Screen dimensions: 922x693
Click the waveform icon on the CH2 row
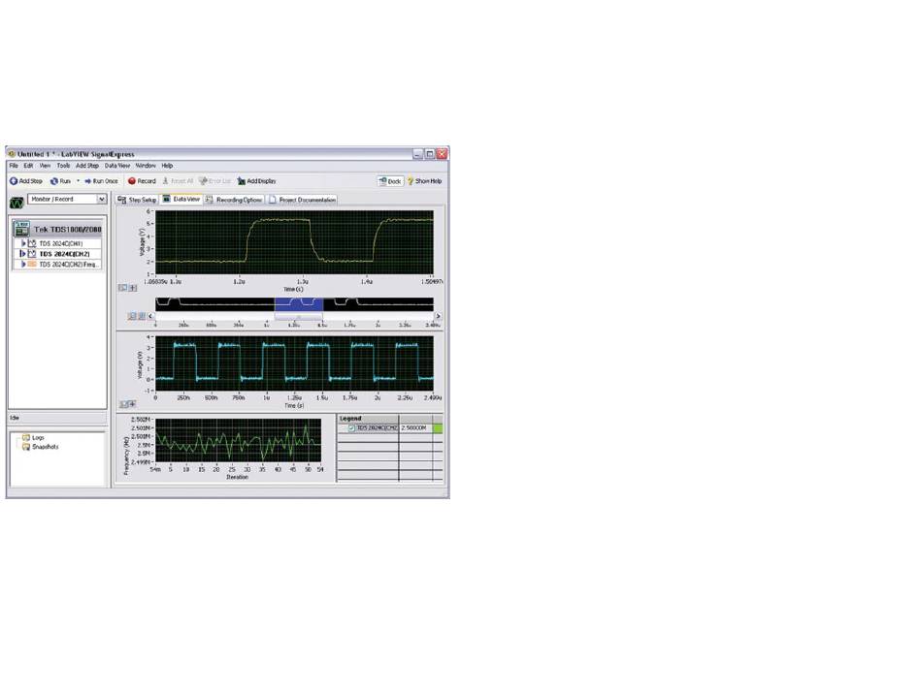pyautogui.click(x=32, y=254)
